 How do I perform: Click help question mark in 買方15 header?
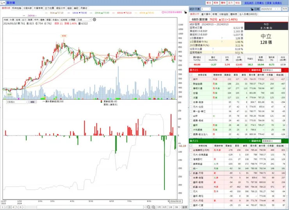pyautogui.click(x=250, y=70)
